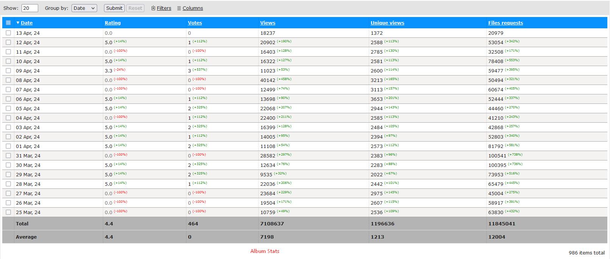This screenshot has height=259, width=610.
Task: Click the files requests value 78408
Action: 496,62
